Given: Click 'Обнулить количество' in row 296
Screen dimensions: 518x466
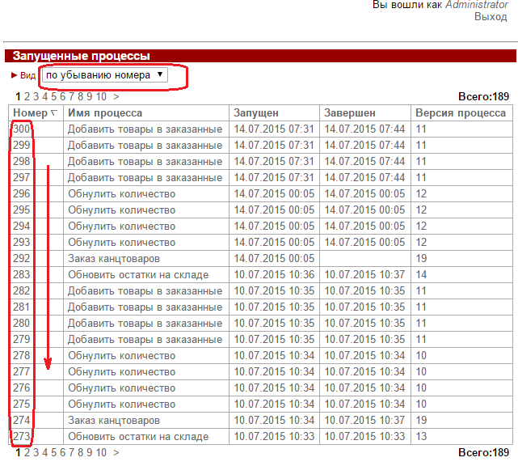Looking at the screenshot, I should [121, 194].
